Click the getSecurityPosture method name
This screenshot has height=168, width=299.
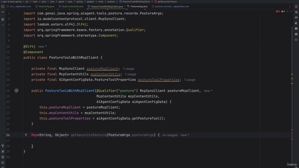(x=89, y=135)
